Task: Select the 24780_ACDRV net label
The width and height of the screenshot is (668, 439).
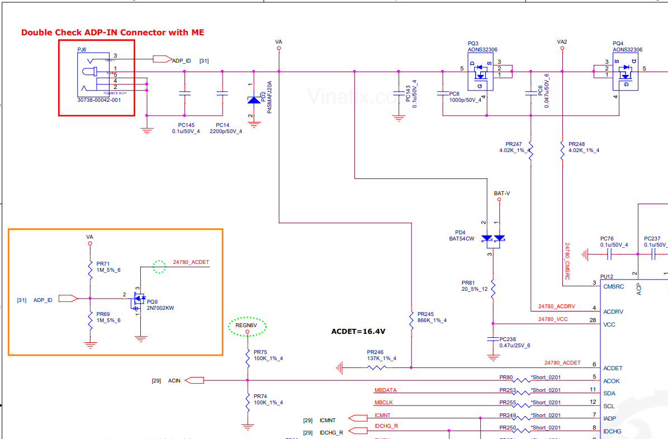Action: point(556,306)
